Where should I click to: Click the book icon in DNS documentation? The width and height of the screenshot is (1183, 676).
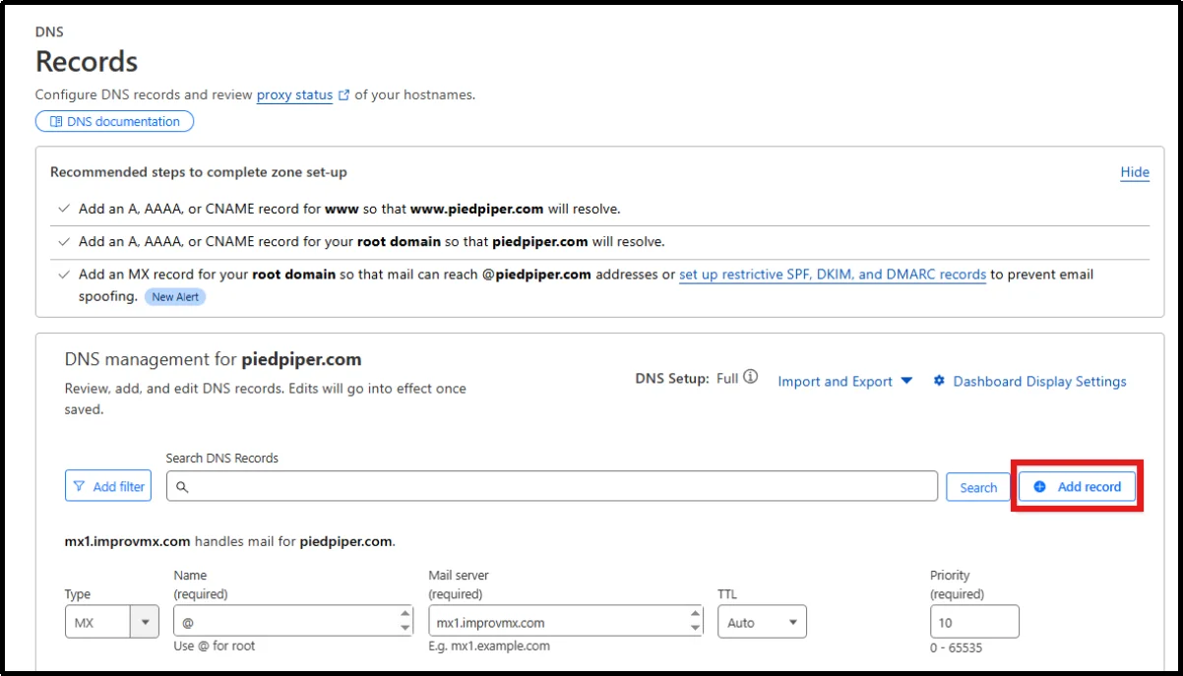(x=56, y=122)
